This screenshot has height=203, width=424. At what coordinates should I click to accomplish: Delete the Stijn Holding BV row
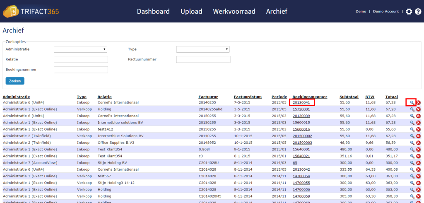418,163
